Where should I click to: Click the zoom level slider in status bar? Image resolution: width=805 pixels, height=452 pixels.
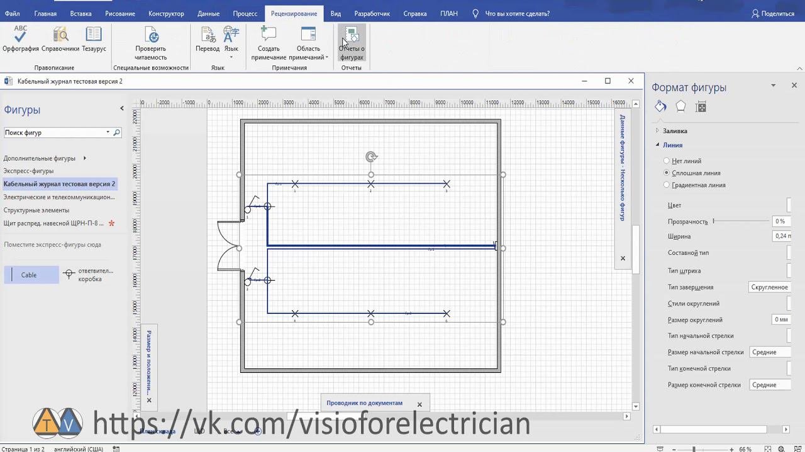(695, 449)
